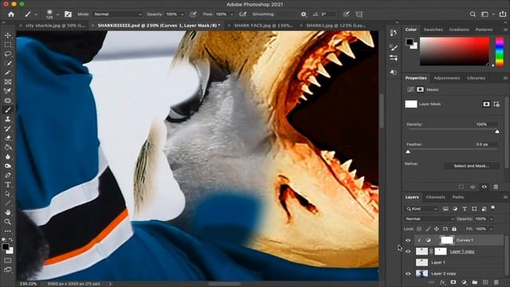The width and height of the screenshot is (510, 287).
Task: Select the Type tool
Action: click(8, 184)
